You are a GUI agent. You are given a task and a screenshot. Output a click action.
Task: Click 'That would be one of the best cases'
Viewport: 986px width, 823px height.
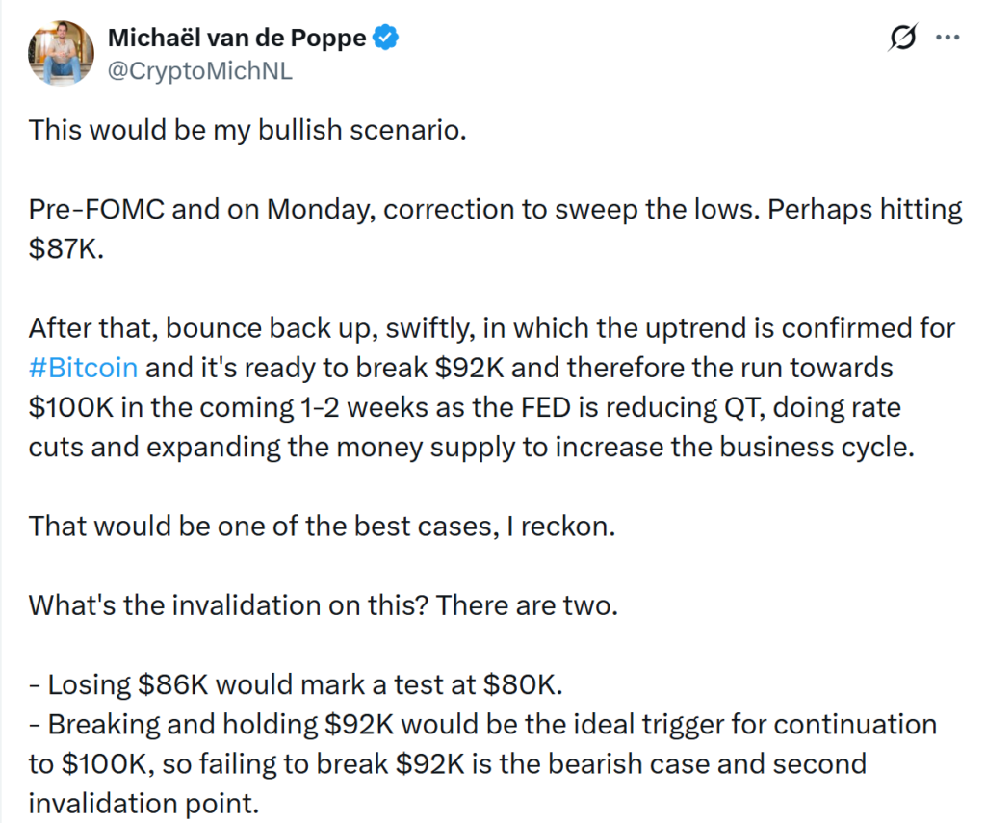click(x=320, y=527)
